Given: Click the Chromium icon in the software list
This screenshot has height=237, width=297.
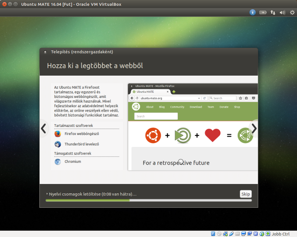Looking at the screenshot, I should point(58,162).
